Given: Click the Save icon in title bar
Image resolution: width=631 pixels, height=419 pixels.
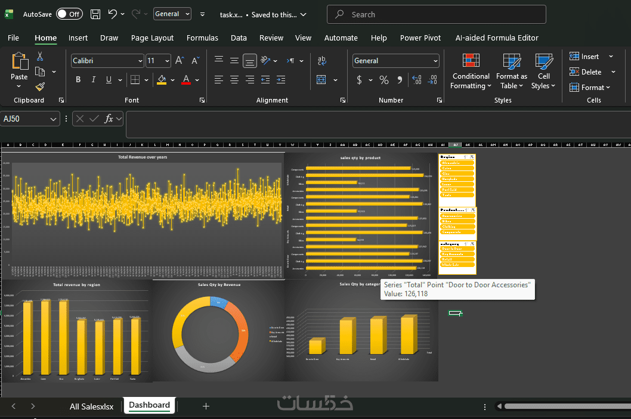Looking at the screenshot, I should 95,14.
